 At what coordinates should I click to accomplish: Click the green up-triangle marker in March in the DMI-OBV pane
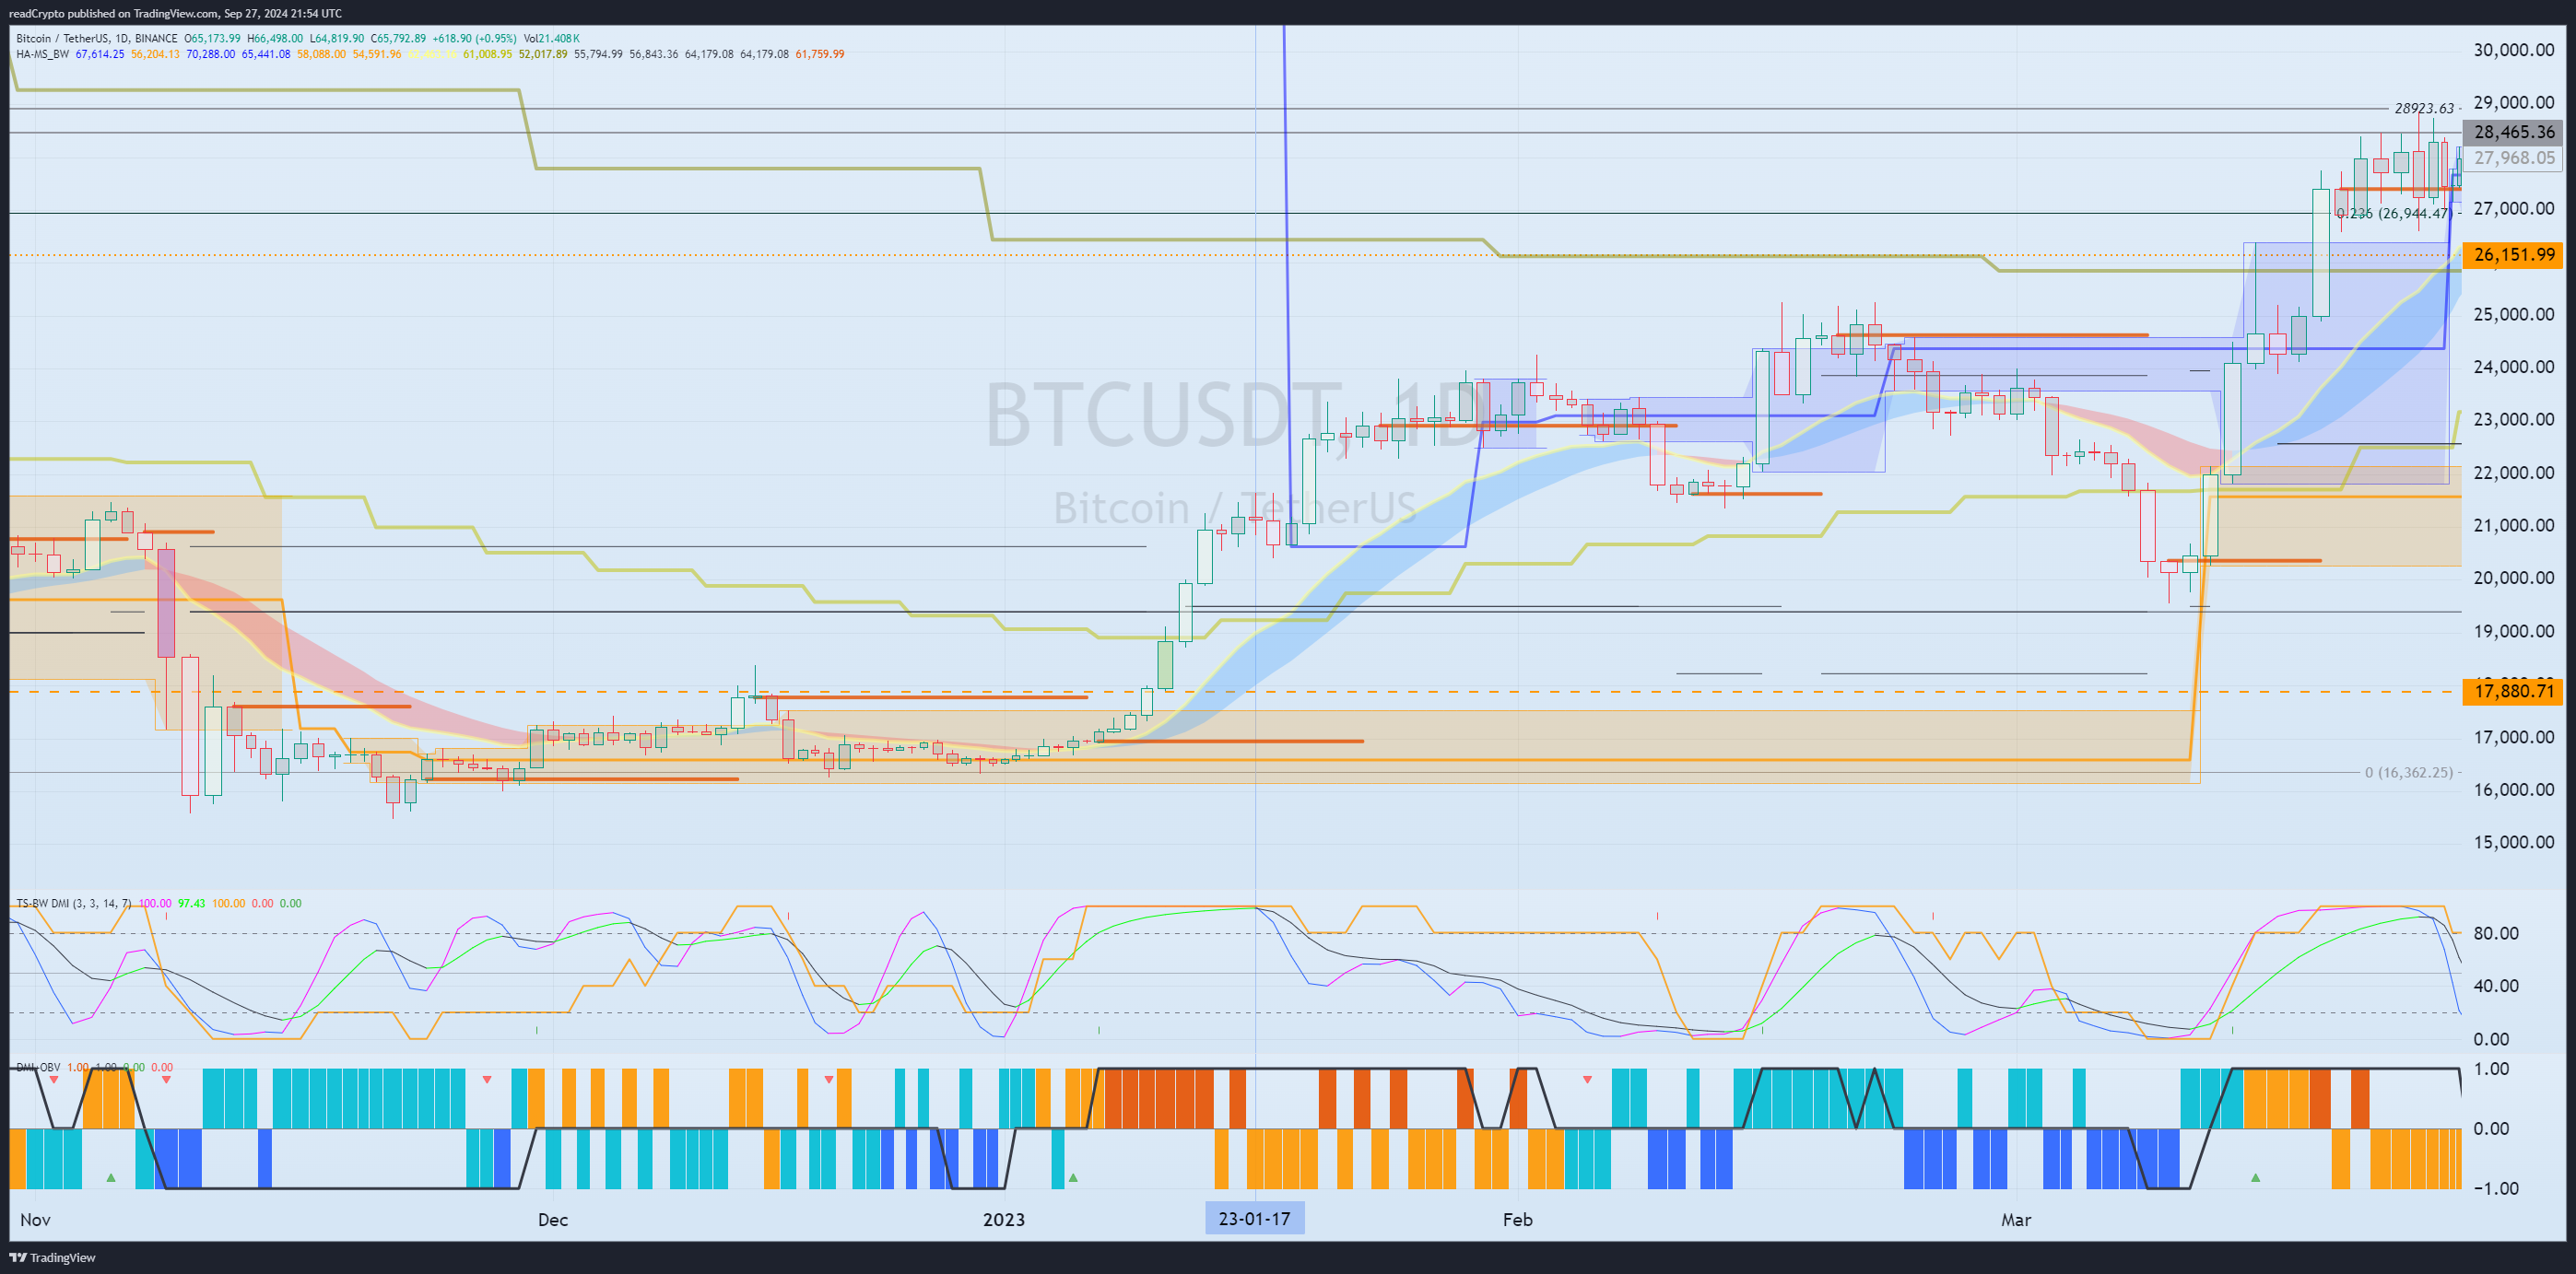[2255, 1178]
